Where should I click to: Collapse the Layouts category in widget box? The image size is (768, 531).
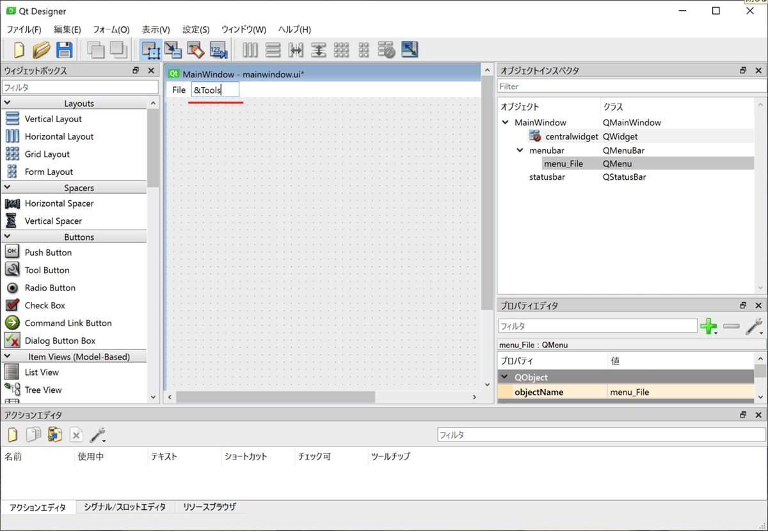coord(8,103)
